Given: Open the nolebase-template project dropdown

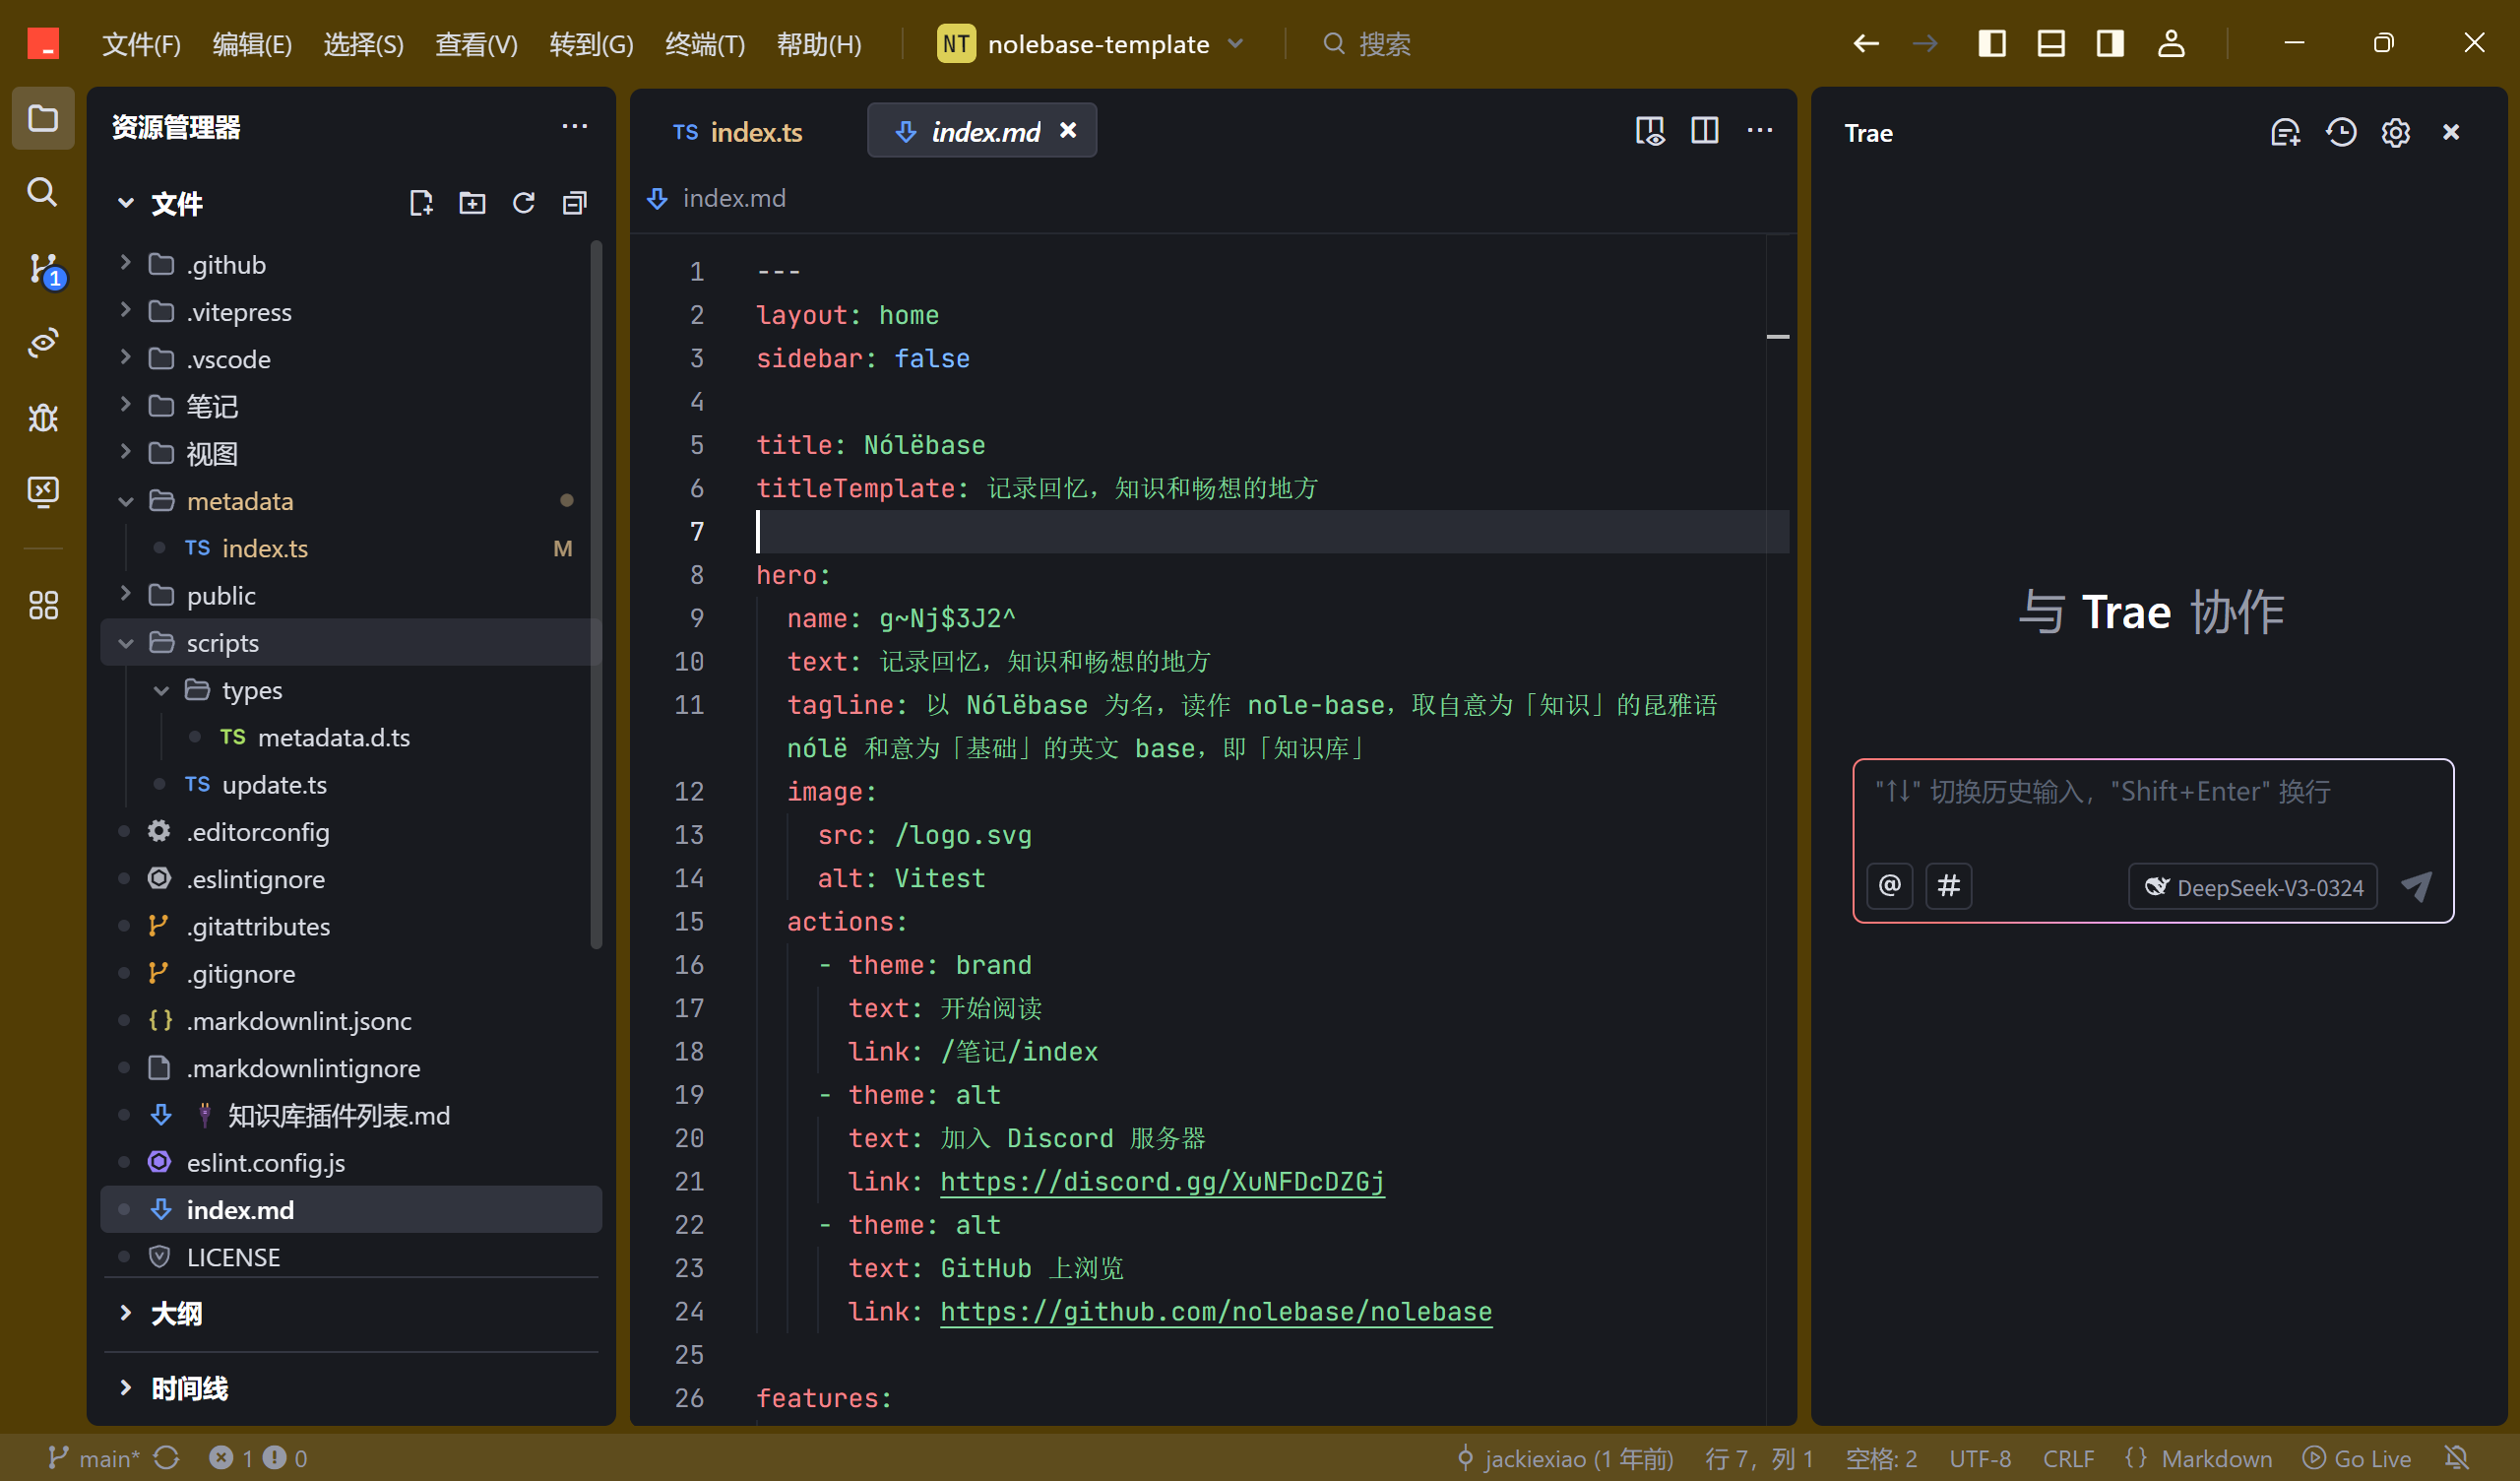Looking at the screenshot, I should [1090, 44].
